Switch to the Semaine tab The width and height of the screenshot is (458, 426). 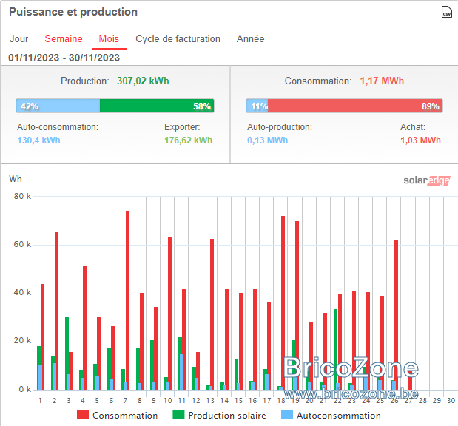[x=64, y=39]
